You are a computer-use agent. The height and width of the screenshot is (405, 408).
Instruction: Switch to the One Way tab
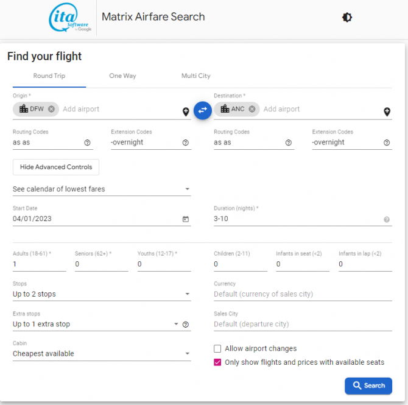tap(122, 76)
